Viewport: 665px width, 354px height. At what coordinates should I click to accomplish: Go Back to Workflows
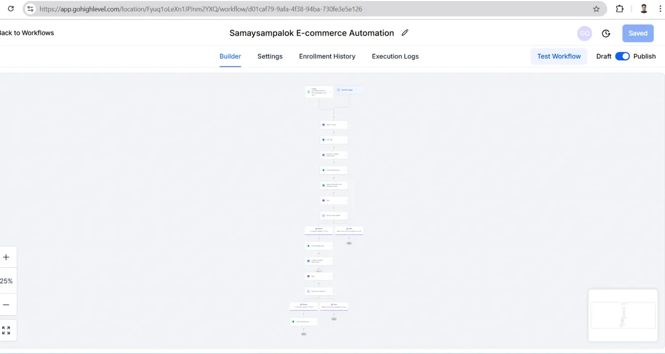pos(26,33)
